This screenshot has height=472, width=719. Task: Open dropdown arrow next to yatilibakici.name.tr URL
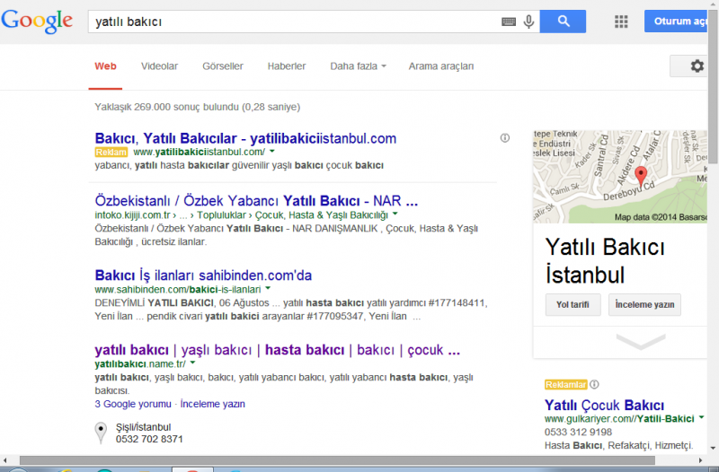click(x=193, y=363)
